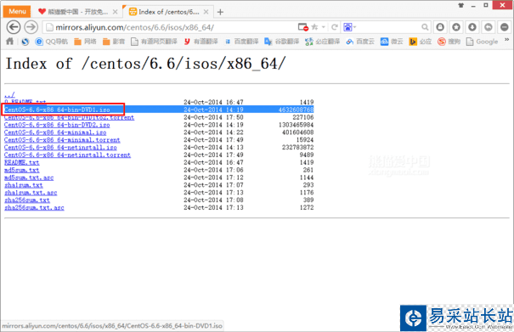This screenshot has height=332, width=514.
Task: Expand the dropdown arrow beside bookmark star
Action: point(323,27)
